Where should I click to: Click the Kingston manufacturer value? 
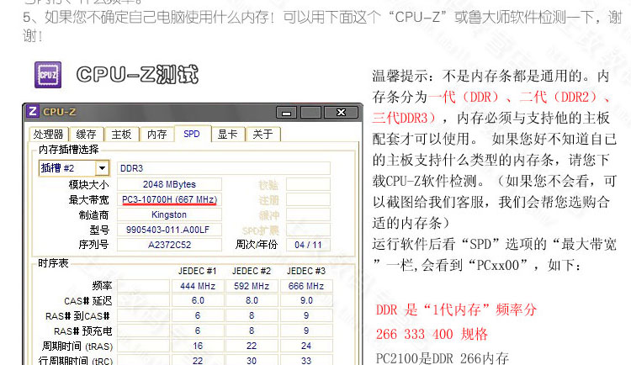[x=169, y=214]
